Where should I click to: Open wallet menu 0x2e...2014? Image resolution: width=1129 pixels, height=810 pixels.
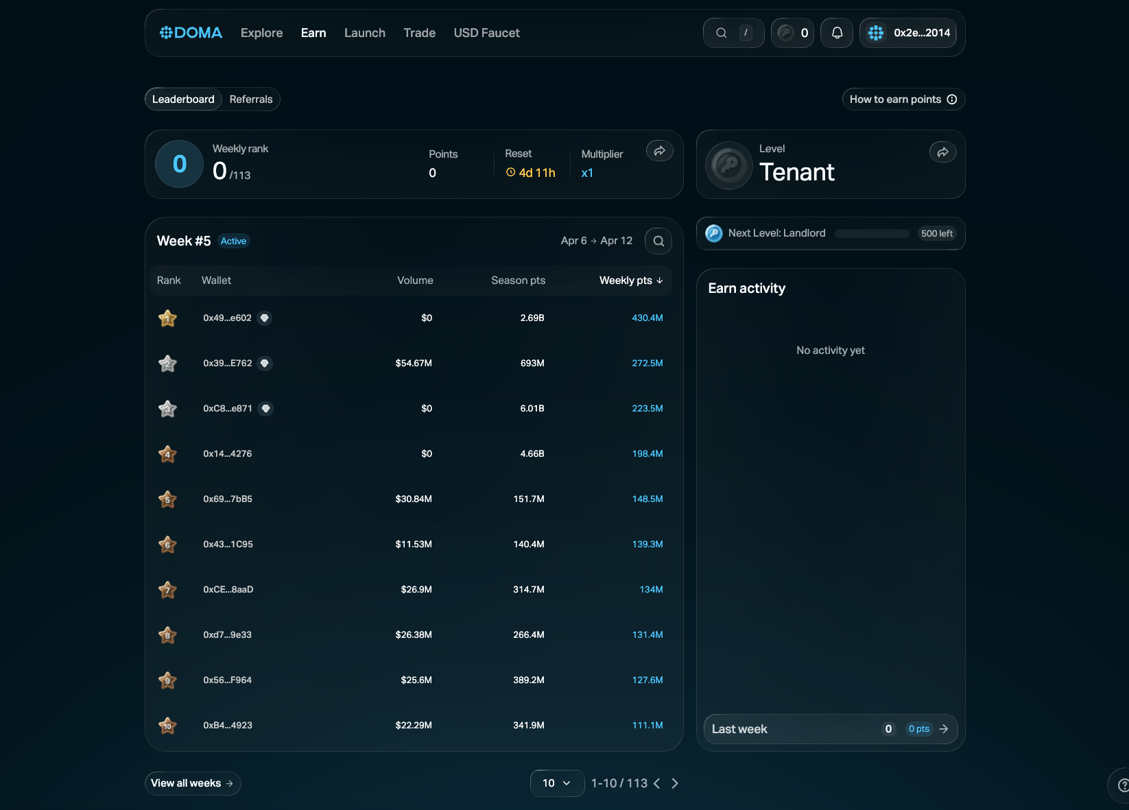point(908,33)
